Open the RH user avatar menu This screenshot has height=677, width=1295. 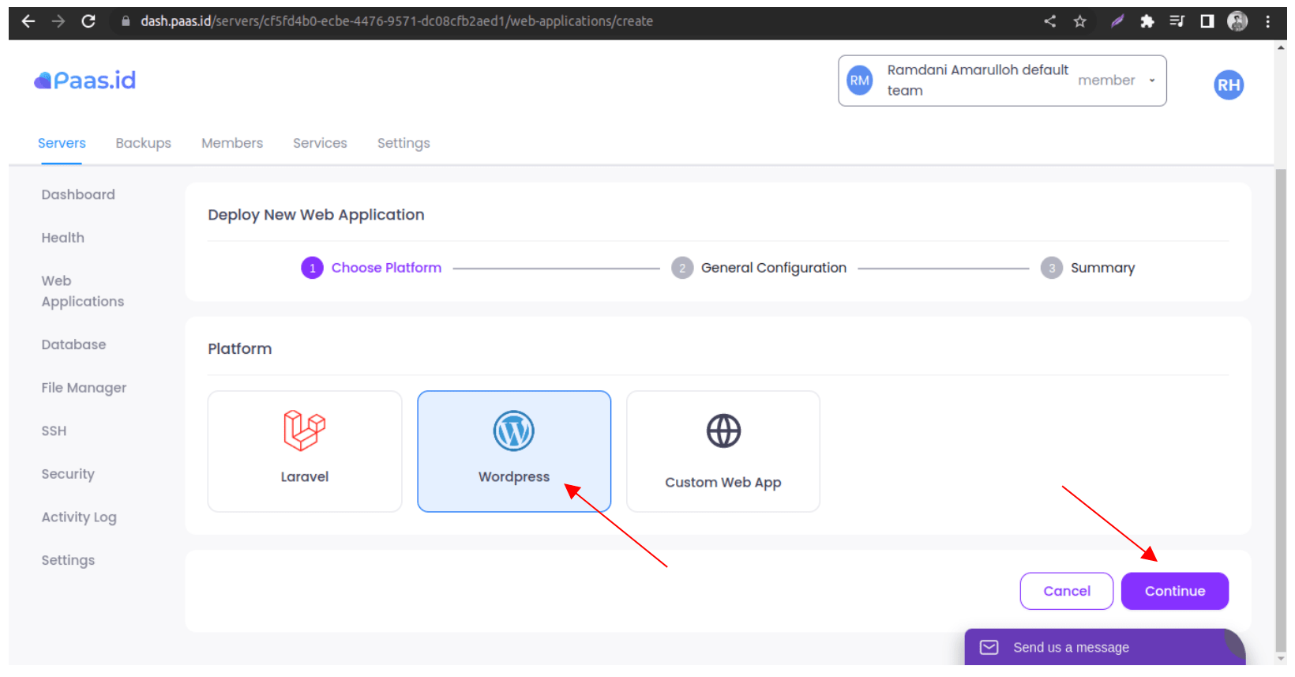[x=1228, y=85]
